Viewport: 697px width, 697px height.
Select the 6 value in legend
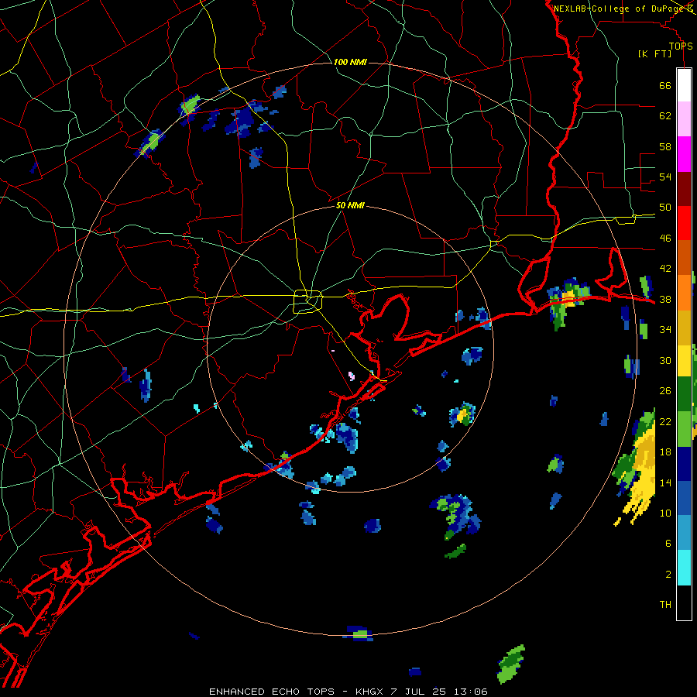(668, 544)
